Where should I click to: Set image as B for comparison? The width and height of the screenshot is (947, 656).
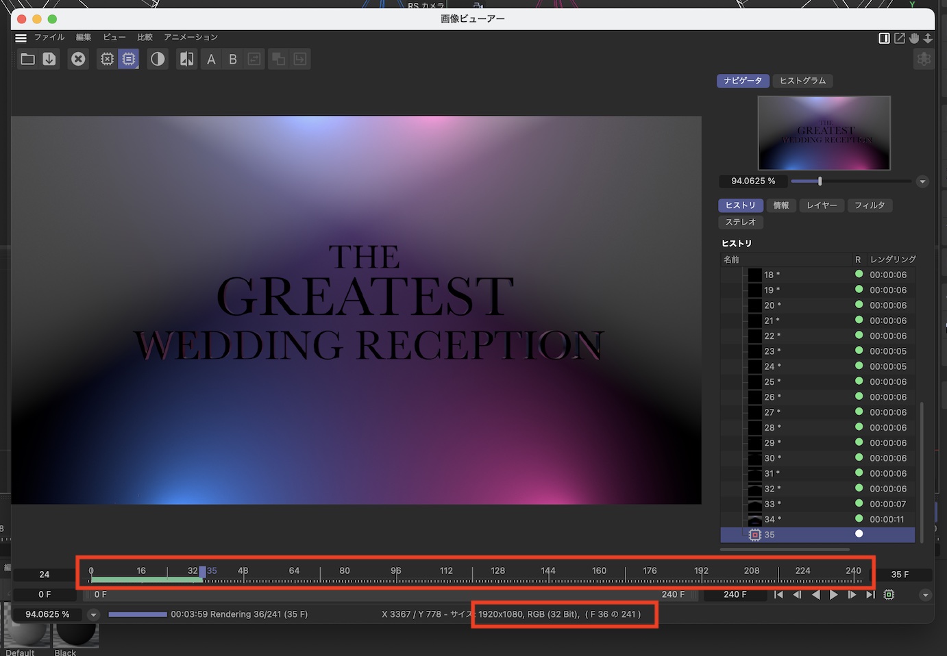tap(233, 60)
